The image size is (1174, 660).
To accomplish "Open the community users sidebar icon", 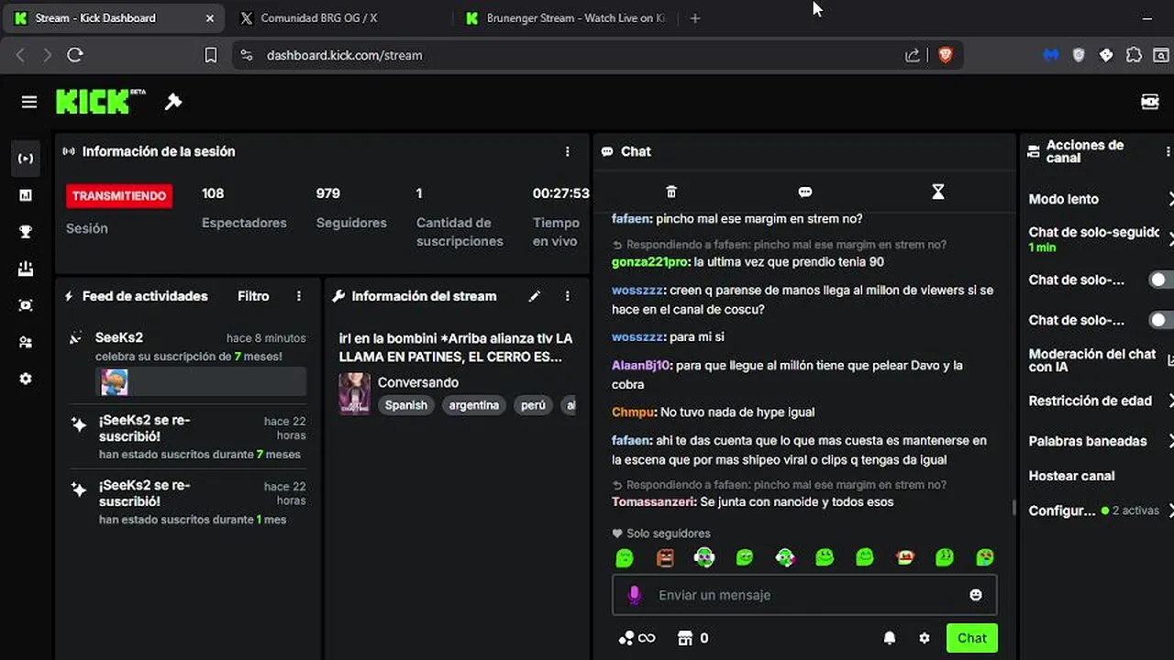I will (26, 342).
